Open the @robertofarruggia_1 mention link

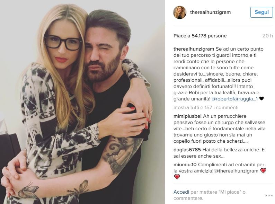(x=235, y=99)
